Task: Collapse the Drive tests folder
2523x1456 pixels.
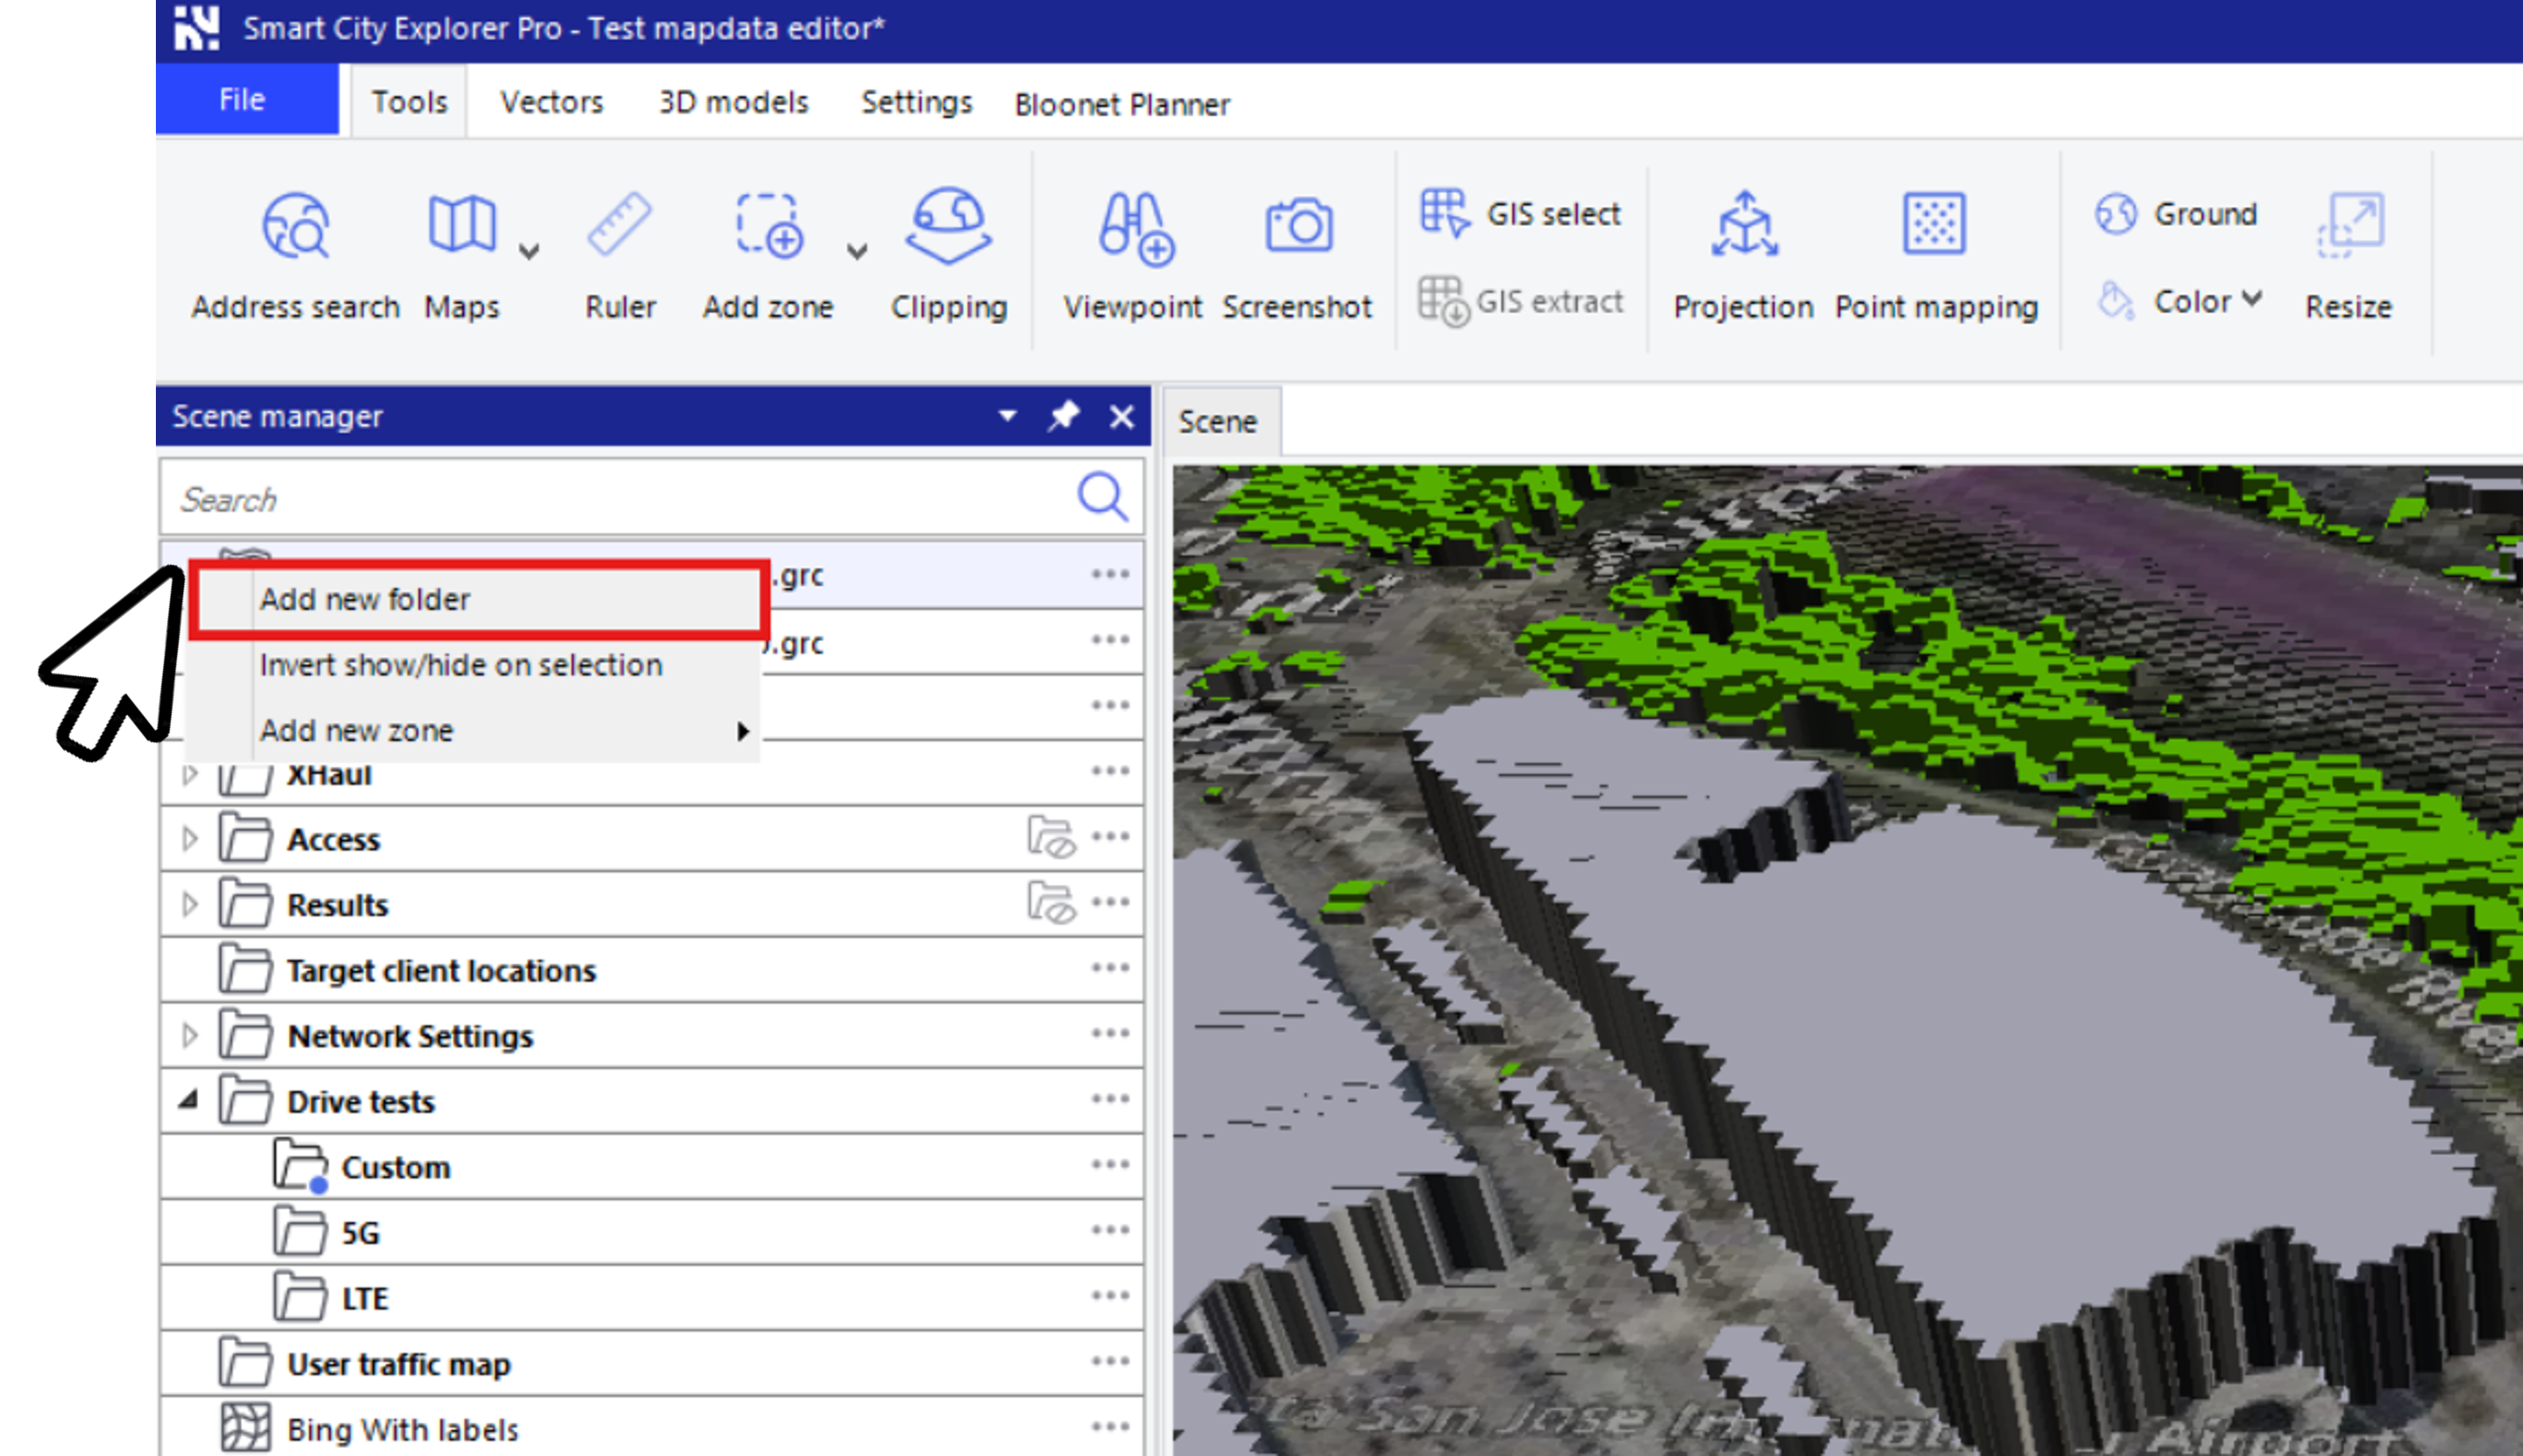Action: [188, 1100]
